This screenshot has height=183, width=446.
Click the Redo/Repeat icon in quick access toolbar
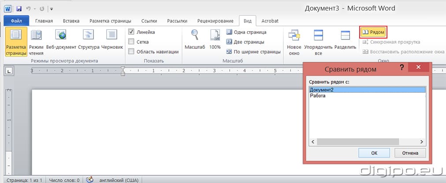coord(42,9)
